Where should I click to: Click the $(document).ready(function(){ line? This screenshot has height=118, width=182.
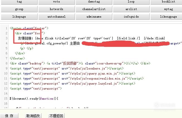[34, 98]
